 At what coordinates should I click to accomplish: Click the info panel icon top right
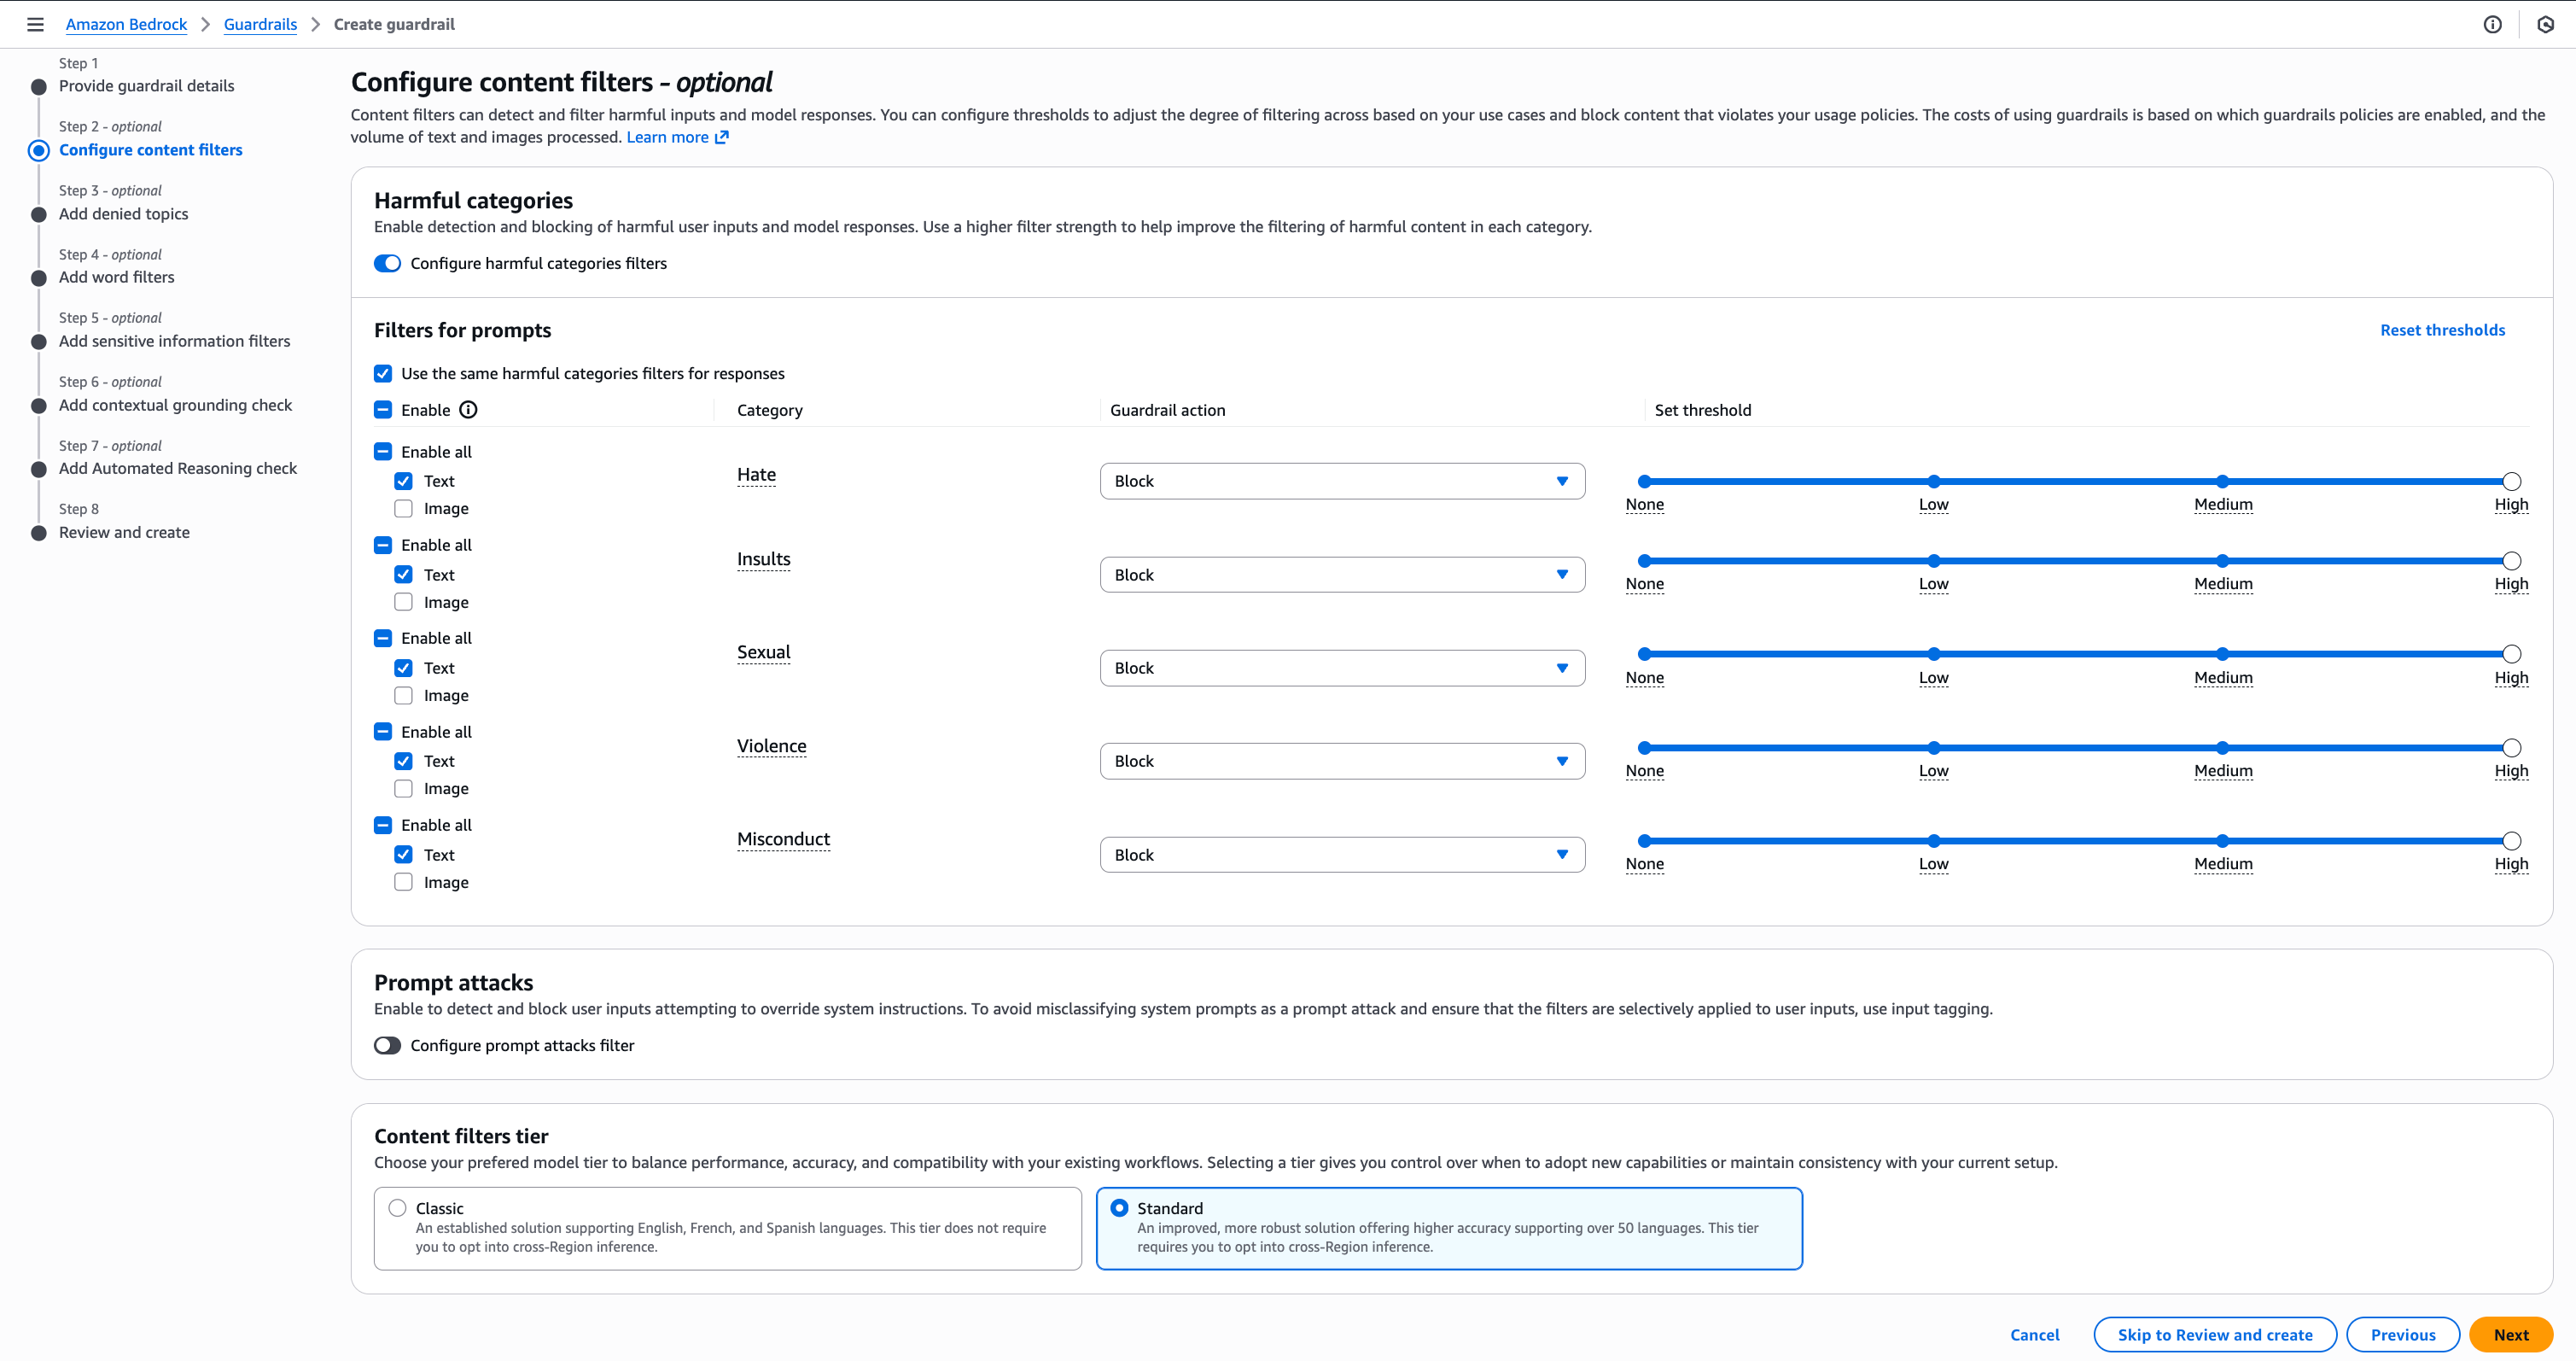tap(2492, 24)
